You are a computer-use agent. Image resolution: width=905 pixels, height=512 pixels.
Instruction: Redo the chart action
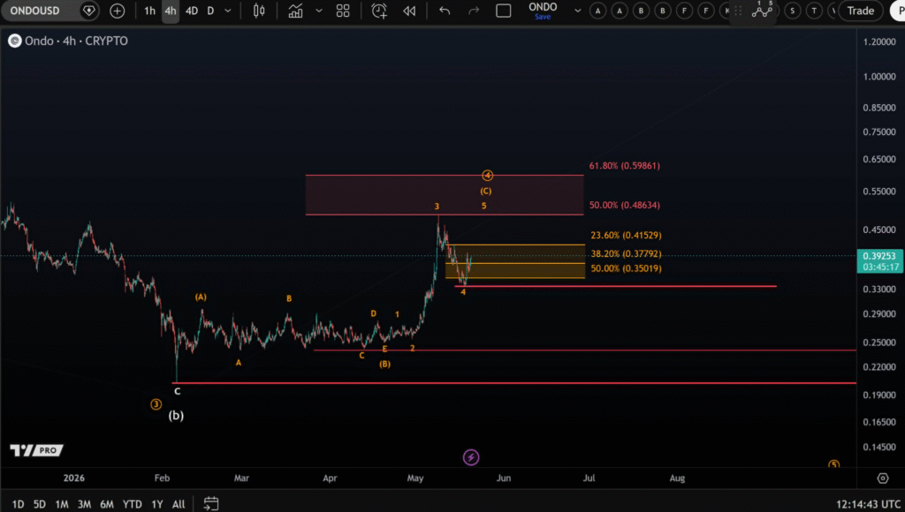(x=474, y=11)
